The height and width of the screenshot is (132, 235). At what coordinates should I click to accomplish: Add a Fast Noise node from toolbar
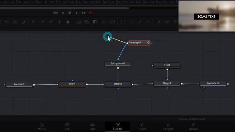(x=7, y=22)
